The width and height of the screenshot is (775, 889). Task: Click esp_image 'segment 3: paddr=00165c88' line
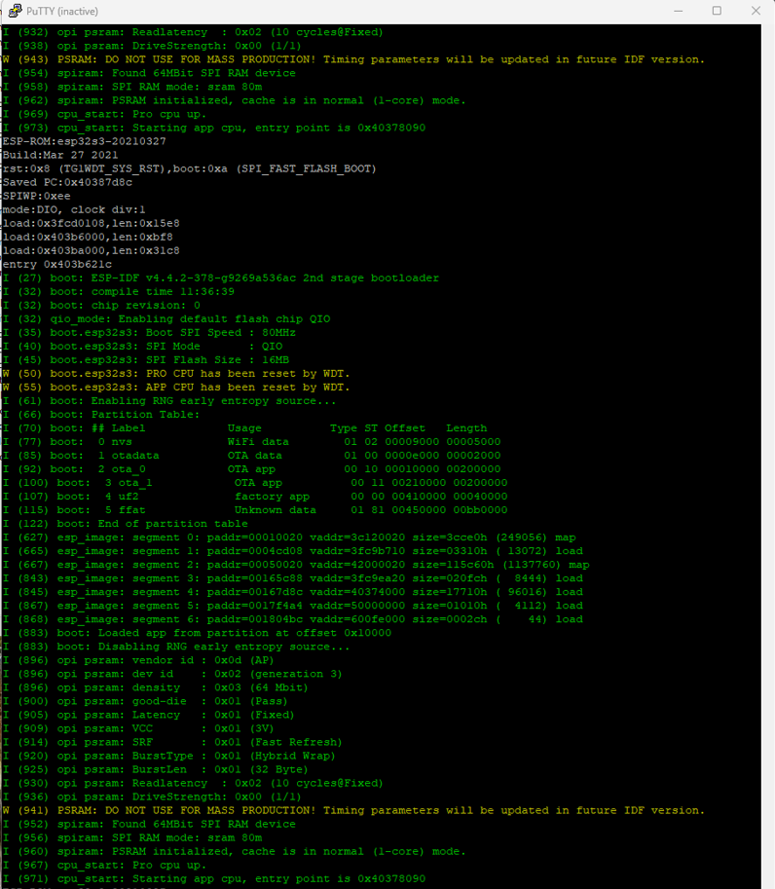(292, 578)
